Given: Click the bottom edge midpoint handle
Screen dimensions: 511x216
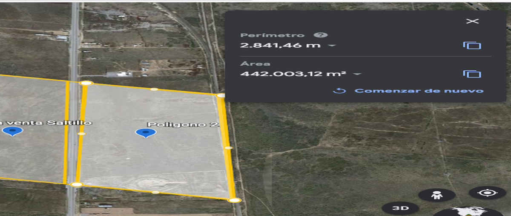Looking at the screenshot, I should [x=155, y=192].
